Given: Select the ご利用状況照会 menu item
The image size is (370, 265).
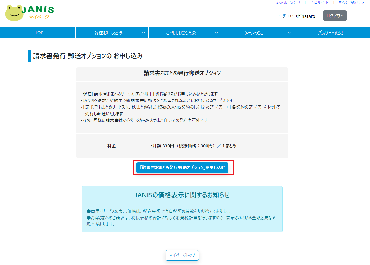Looking at the screenshot, I should tap(181, 33).
